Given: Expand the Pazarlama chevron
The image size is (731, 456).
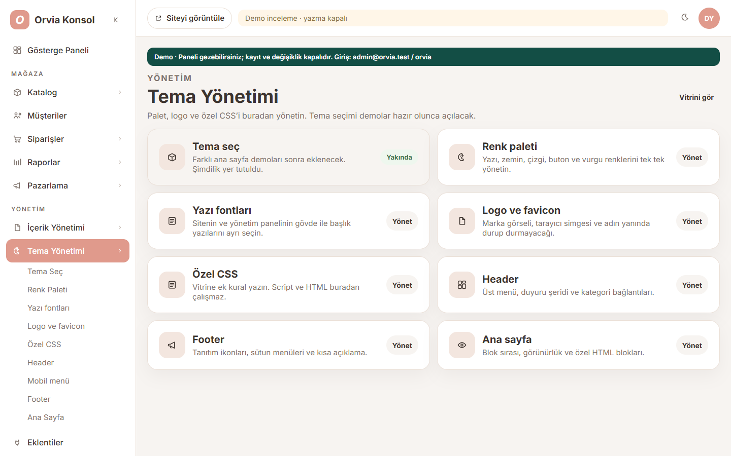Looking at the screenshot, I should click(x=120, y=185).
